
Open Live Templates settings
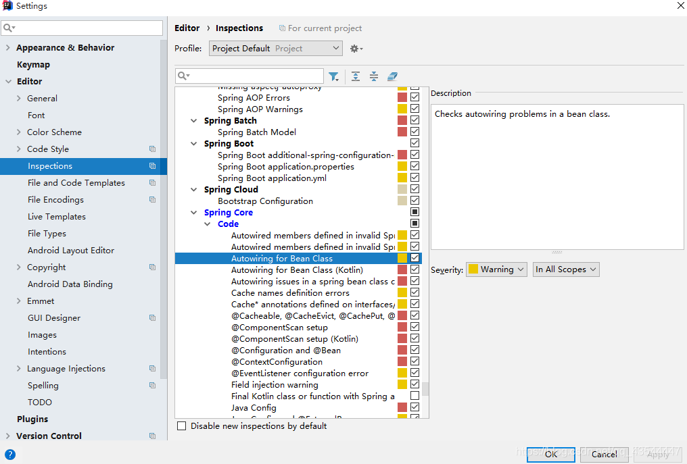pyautogui.click(x=57, y=217)
